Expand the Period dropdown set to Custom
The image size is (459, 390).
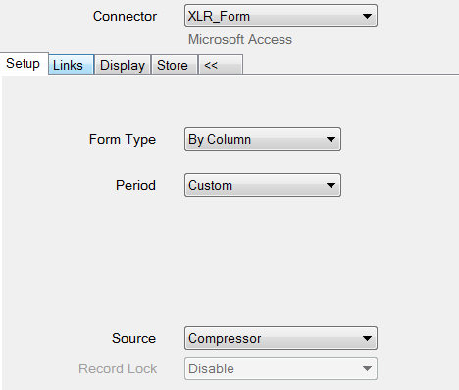coord(263,185)
